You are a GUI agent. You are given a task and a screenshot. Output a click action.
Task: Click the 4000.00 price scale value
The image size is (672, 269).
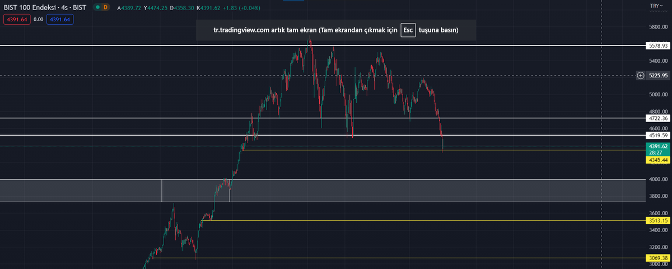(x=657, y=179)
